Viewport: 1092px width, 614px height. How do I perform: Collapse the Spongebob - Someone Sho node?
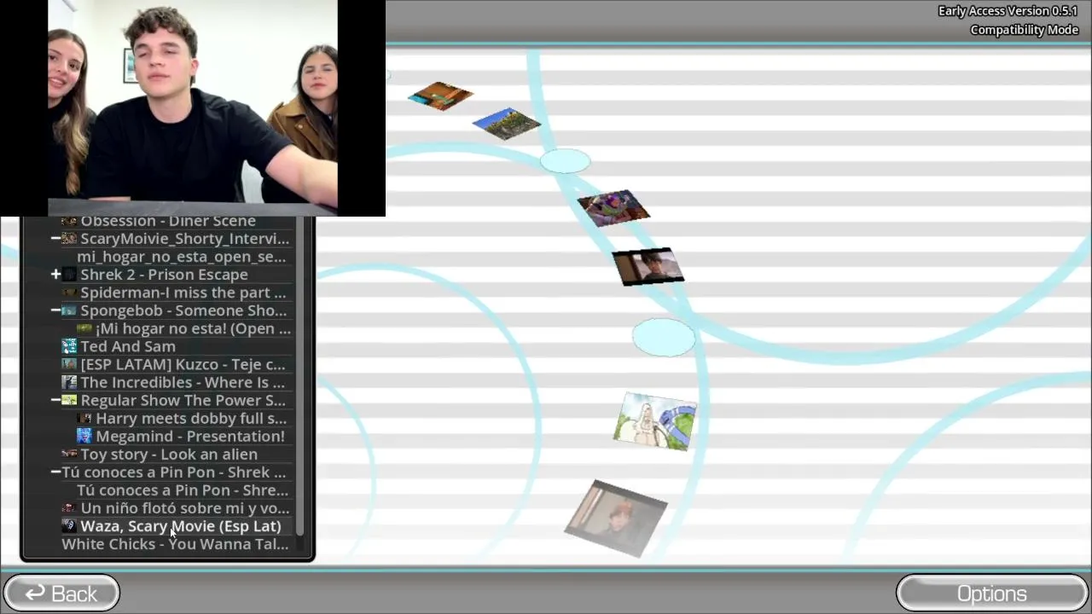coord(55,310)
